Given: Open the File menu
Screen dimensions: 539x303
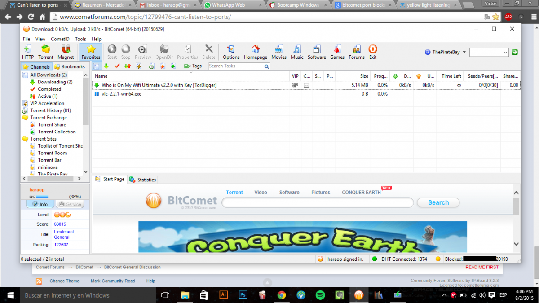Looking at the screenshot, I should point(27,39).
